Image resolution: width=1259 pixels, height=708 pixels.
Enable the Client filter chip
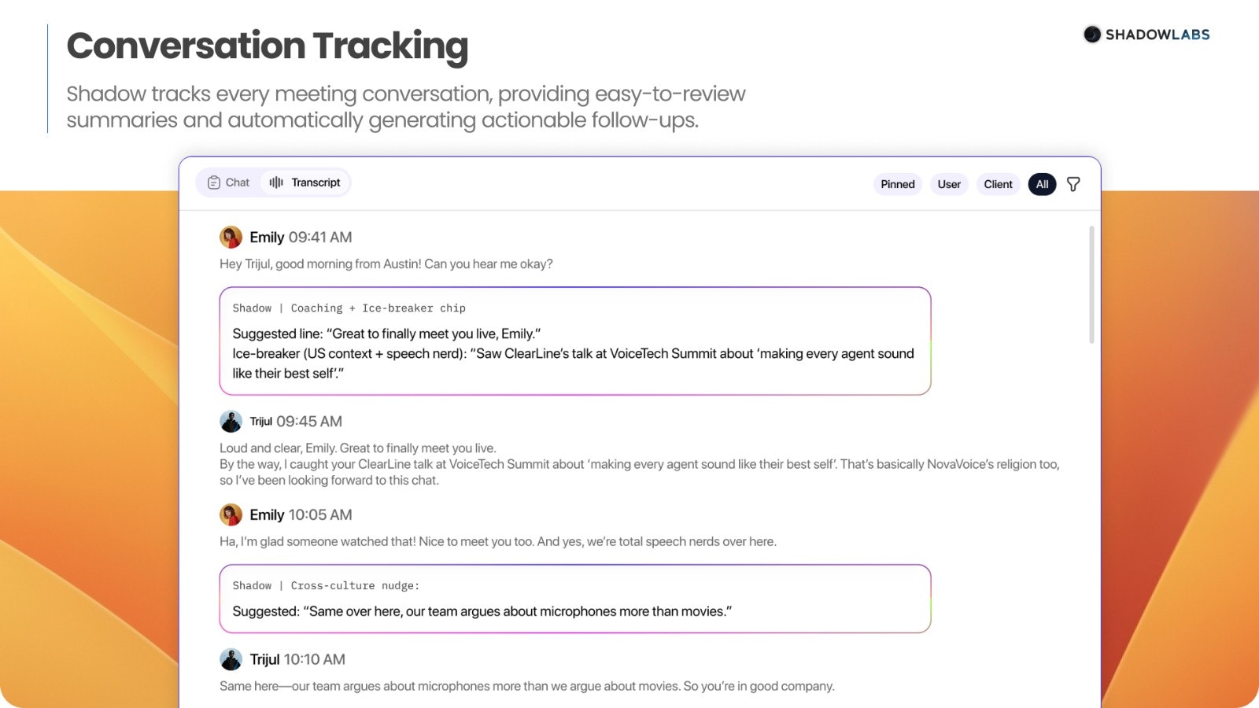tap(998, 183)
